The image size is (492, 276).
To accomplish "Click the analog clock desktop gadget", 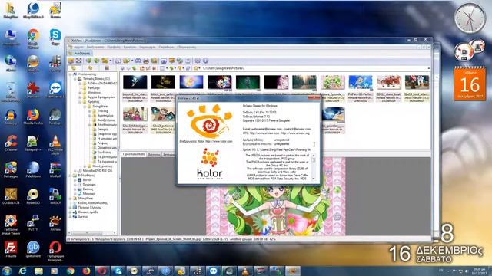I will pyautogui.click(x=470, y=18).
